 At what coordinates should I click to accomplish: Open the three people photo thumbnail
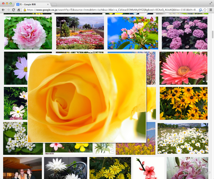(22, 168)
